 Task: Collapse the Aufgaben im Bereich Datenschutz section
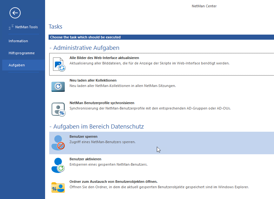pos(50,127)
